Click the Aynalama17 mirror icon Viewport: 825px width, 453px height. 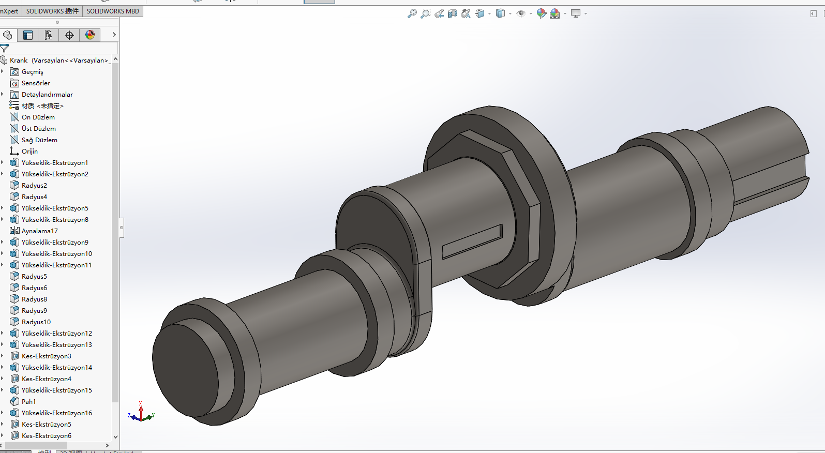14,231
